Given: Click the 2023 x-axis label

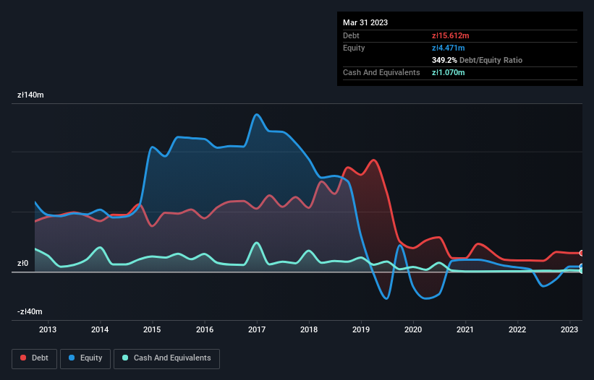Looking at the screenshot, I should pyautogui.click(x=569, y=329).
